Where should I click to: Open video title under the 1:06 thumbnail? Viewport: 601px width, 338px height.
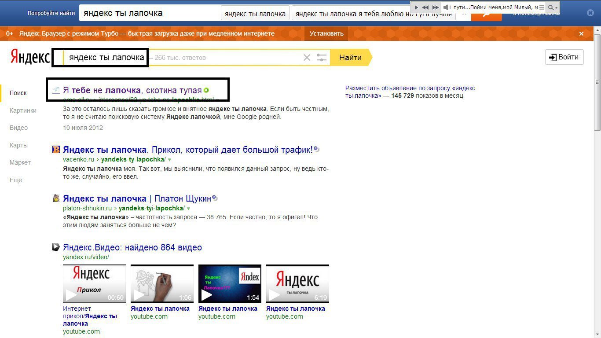tap(160, 309)
